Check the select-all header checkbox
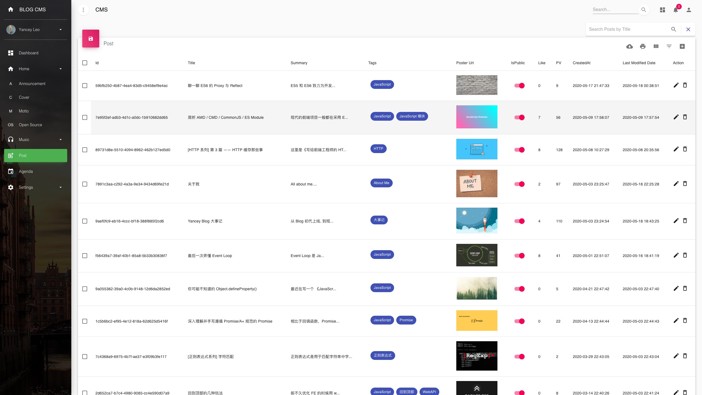 (85, 63)
